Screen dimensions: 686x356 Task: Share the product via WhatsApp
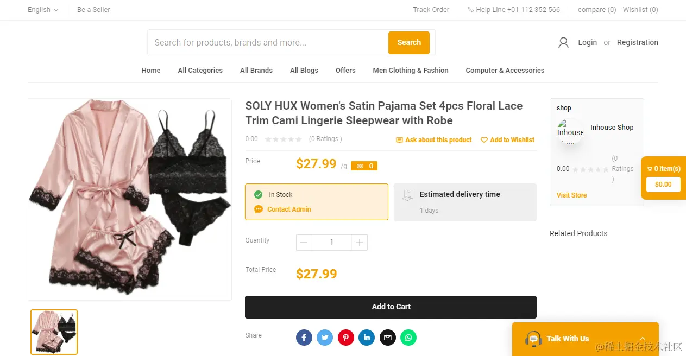(x=408, y=337)
